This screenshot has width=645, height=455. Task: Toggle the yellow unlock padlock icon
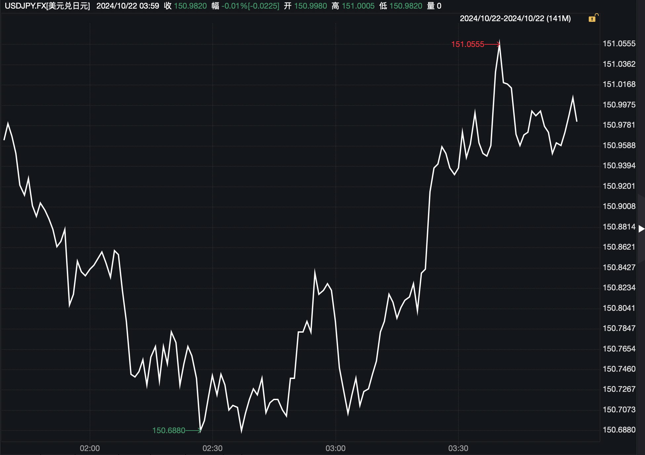[593, 18]
